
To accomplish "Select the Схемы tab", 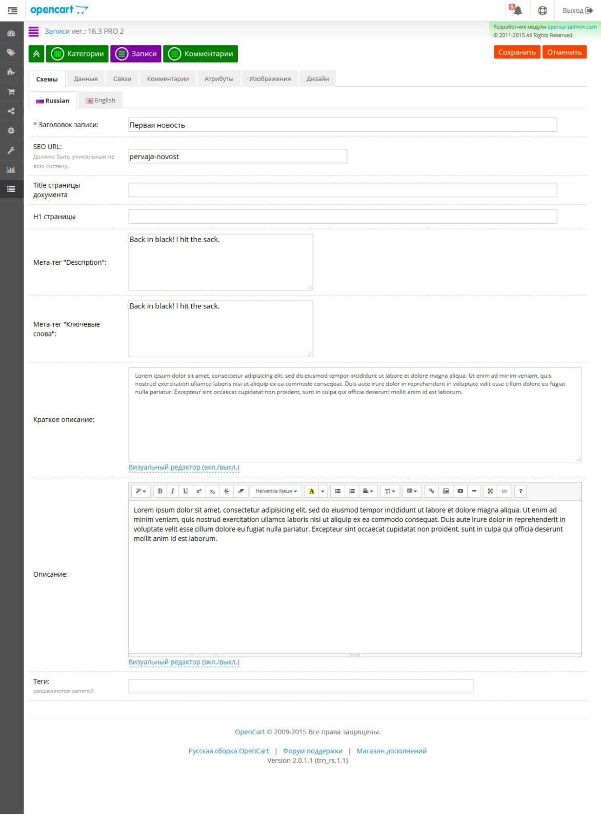I will point(47,79).
